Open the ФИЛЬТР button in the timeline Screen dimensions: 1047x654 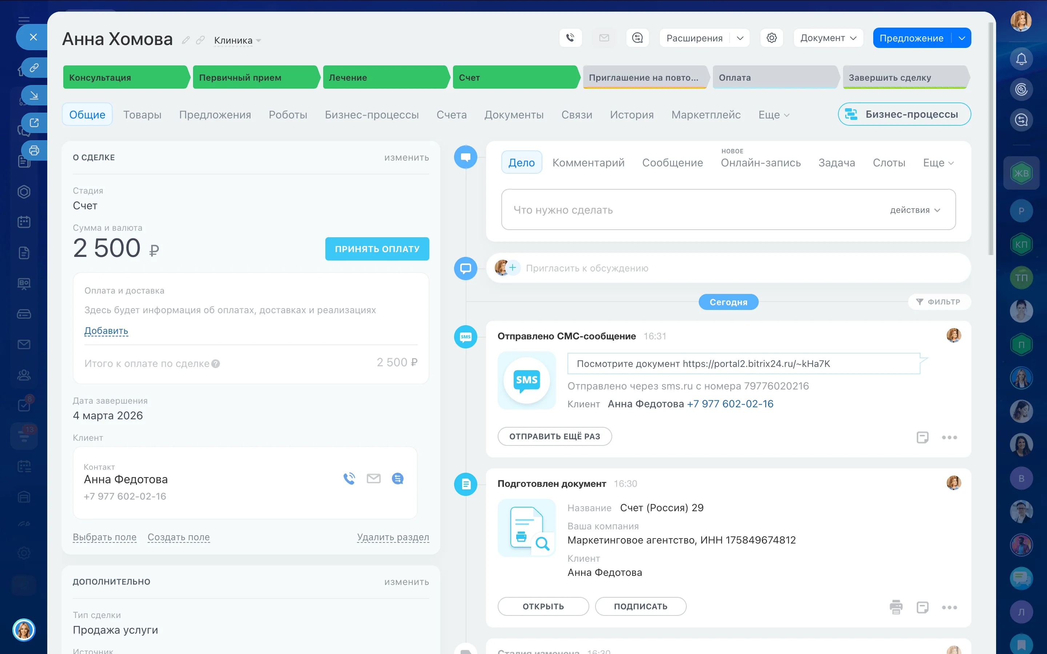pos(939,302)
